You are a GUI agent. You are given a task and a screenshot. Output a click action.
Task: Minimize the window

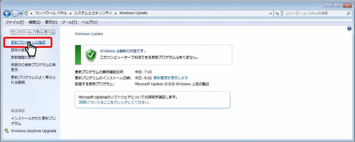coord(328,5)
